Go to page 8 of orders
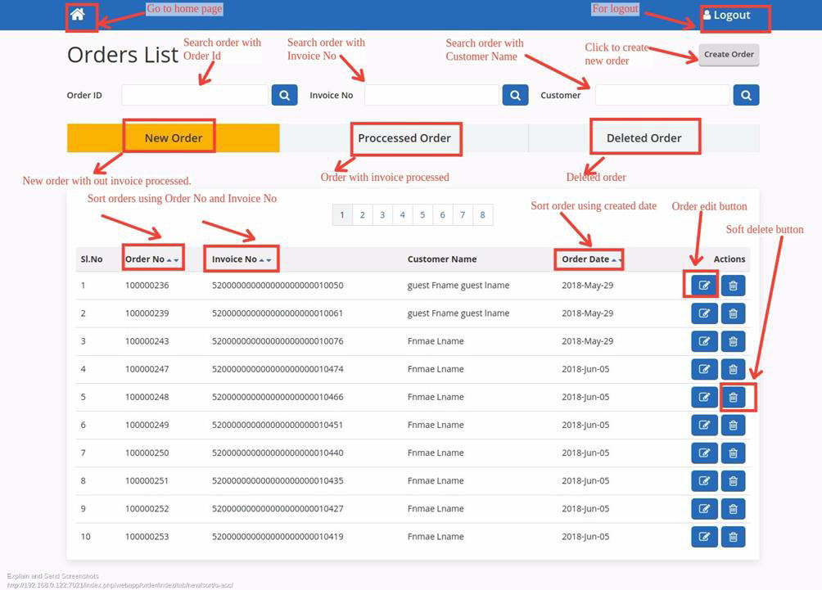The width and height of the screenshot is (822, 590). point(482,215)
